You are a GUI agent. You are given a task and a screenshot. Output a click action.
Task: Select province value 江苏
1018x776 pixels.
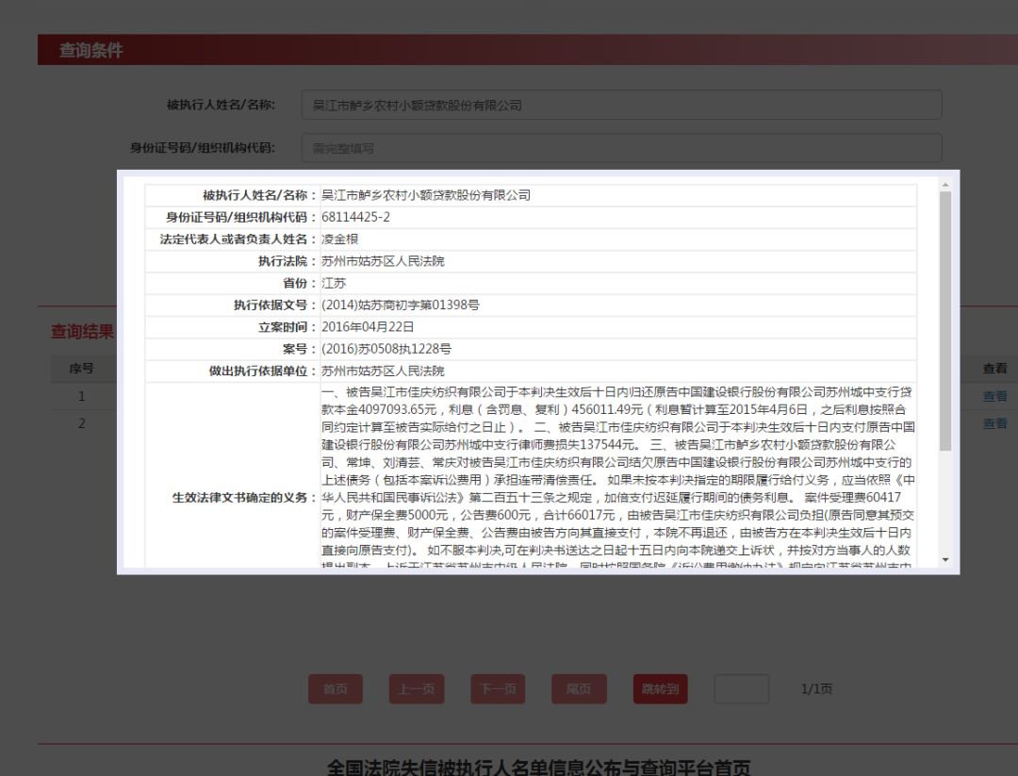tap(334, 283)
